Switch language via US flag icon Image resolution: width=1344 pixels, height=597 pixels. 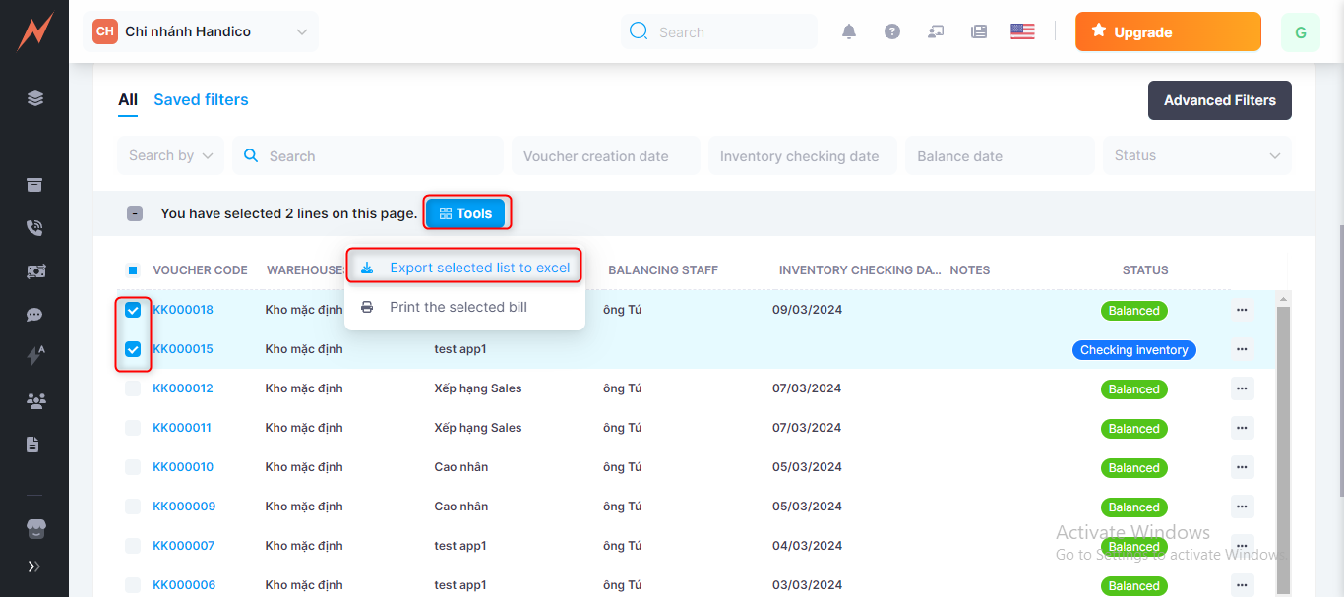coord(1022,31)
